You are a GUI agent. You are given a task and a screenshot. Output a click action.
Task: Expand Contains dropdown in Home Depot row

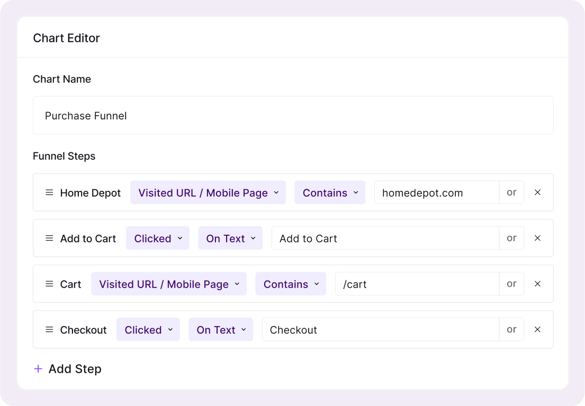330,192
